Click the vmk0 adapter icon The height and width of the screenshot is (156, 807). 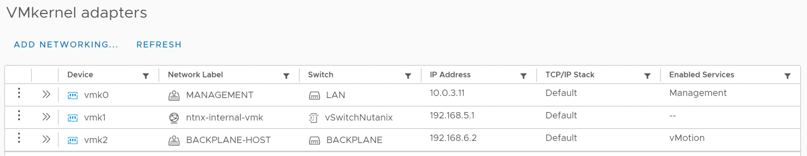[x=73, y=95]
